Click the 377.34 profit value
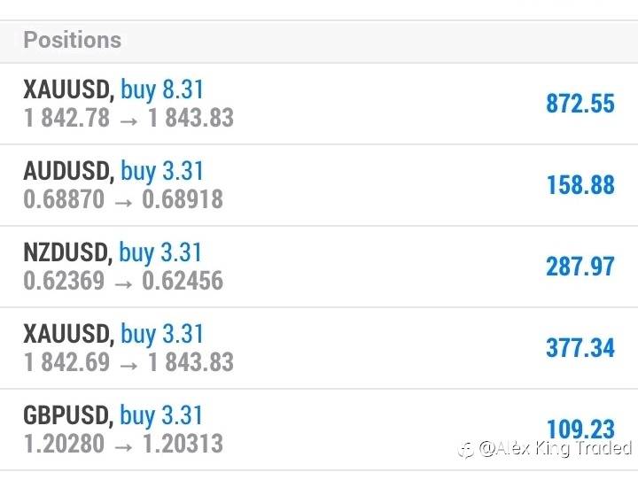 pyautogui.click(x=580, y=348)
